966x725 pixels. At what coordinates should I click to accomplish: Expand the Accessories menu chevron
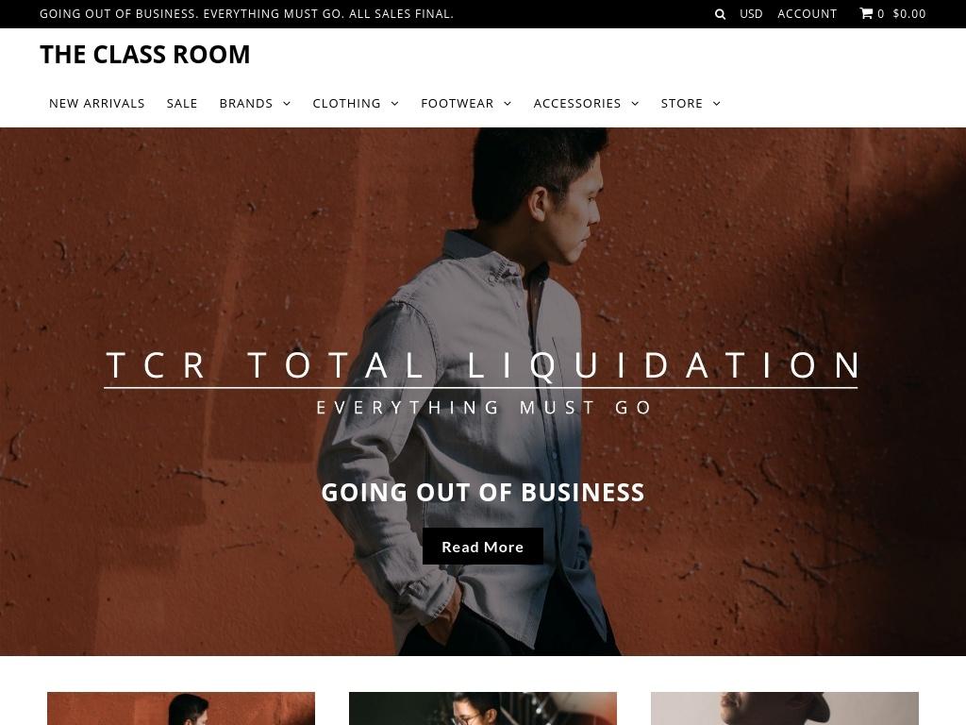[635, 104]
